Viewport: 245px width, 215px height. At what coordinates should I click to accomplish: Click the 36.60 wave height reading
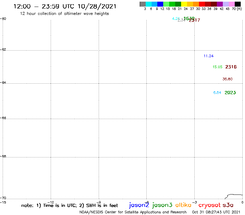point(227,79)
